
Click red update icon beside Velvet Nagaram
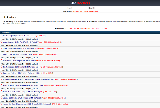pyautogui.click(x=1, y=42)
